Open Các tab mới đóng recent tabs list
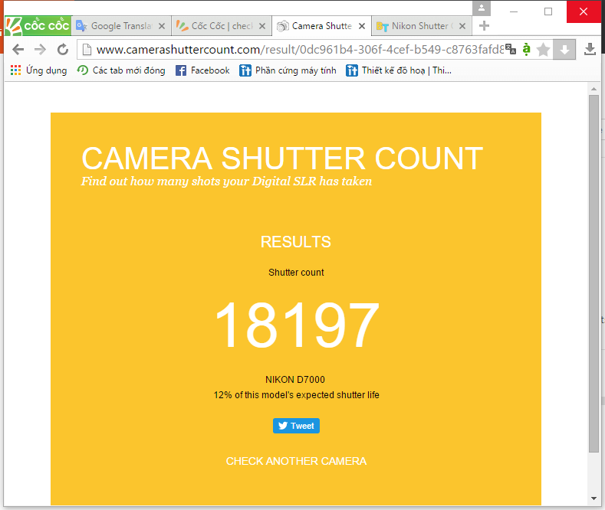Screen dimensions: 605x510 121,70
